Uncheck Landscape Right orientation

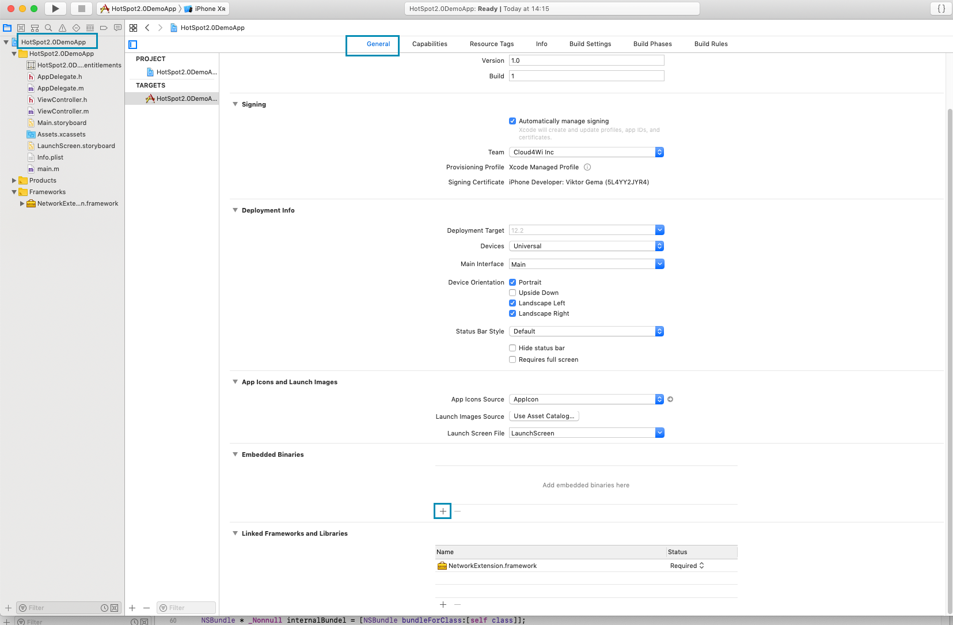pyautogui.click(x=512, y=313)
